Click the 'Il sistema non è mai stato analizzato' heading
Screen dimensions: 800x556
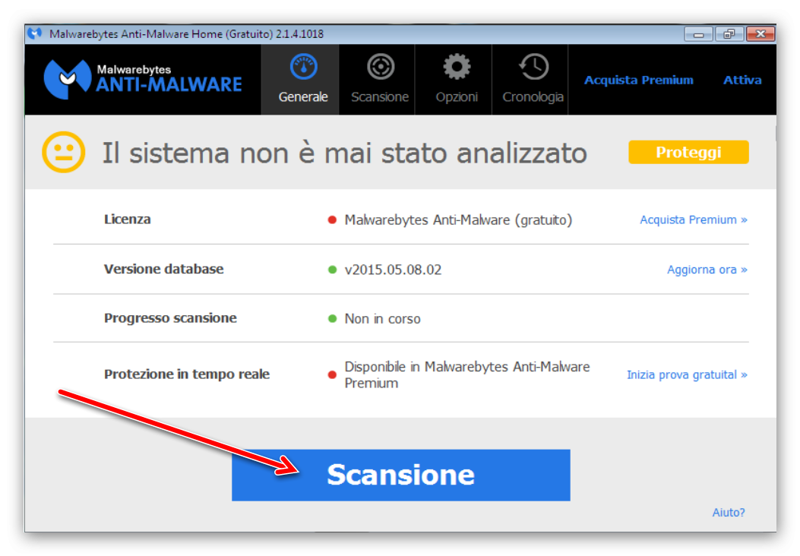[345, 153]
